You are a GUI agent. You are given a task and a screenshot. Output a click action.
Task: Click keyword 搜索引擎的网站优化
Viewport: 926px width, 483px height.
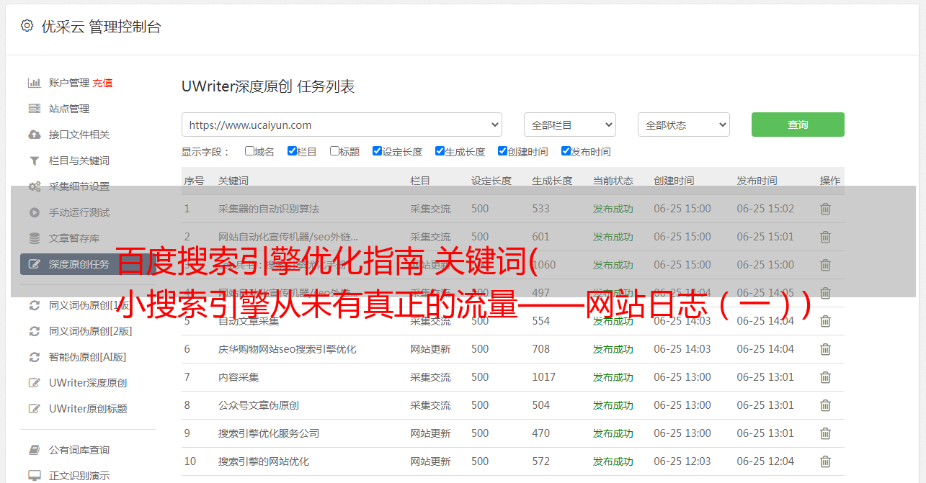pyautogui.click(x=264, y=461)
